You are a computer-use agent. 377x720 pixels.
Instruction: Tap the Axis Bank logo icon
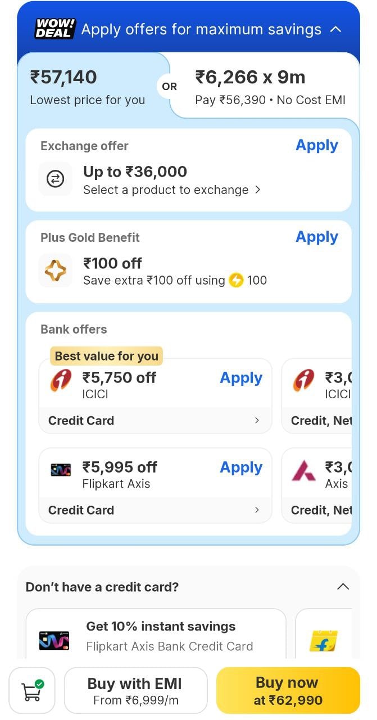(x=304, y=470)
